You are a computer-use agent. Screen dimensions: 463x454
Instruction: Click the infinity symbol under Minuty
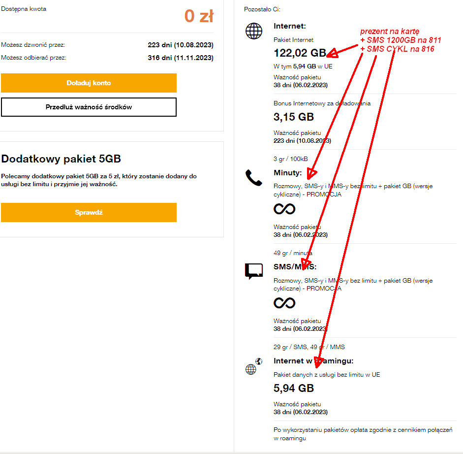(x=284, y=209)
